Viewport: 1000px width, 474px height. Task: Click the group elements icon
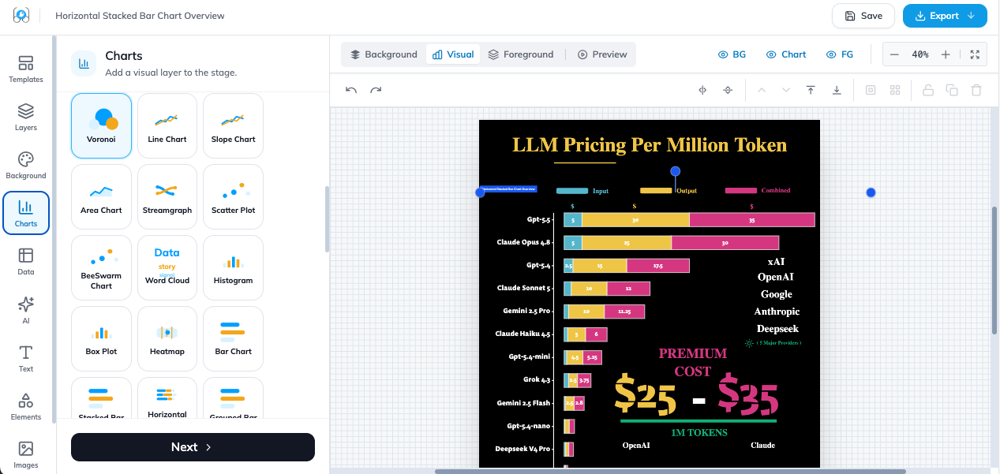click(871, 90)
